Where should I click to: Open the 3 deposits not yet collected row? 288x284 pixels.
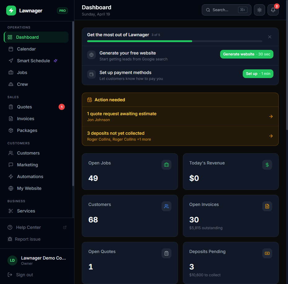click(180, 136)
